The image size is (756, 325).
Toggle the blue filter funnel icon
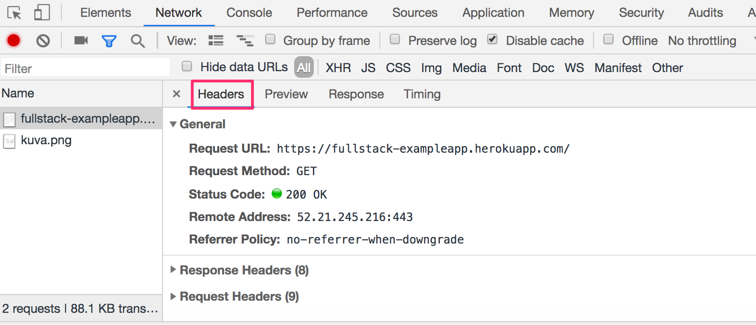click(x=109, y=41)
